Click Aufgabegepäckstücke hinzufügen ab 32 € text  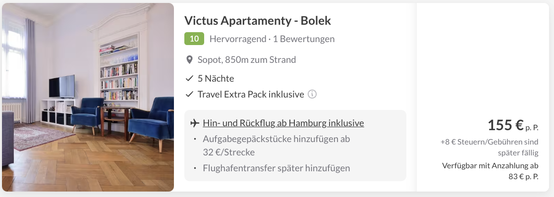(277, 146)
